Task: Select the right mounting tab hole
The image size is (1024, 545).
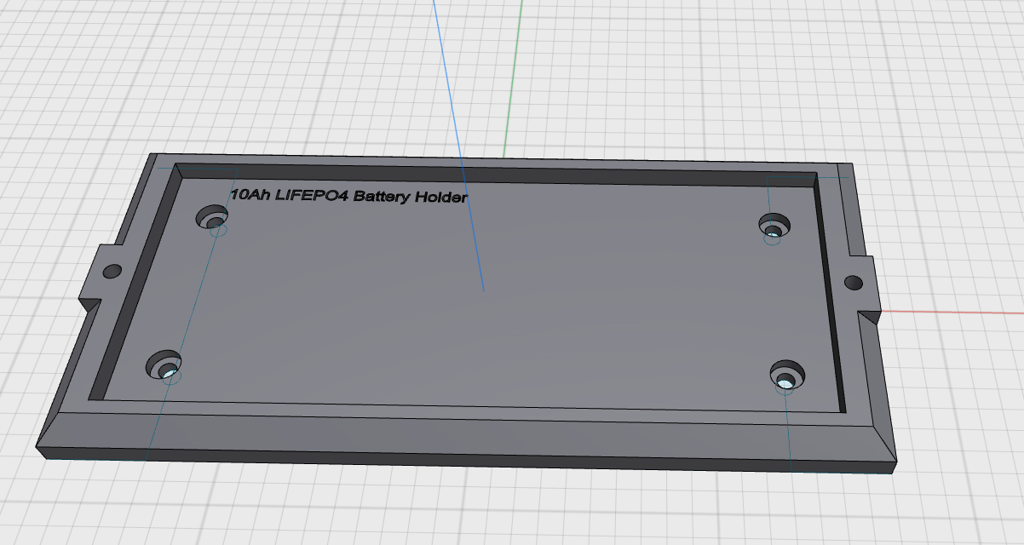Action: 853,283
